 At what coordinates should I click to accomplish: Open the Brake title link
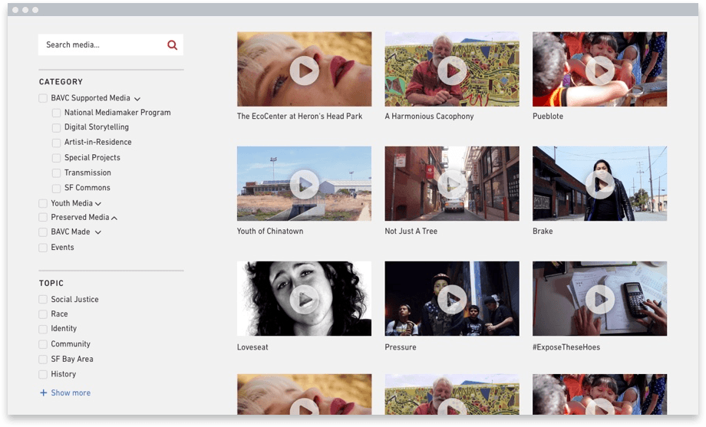(x=543, y=231)
